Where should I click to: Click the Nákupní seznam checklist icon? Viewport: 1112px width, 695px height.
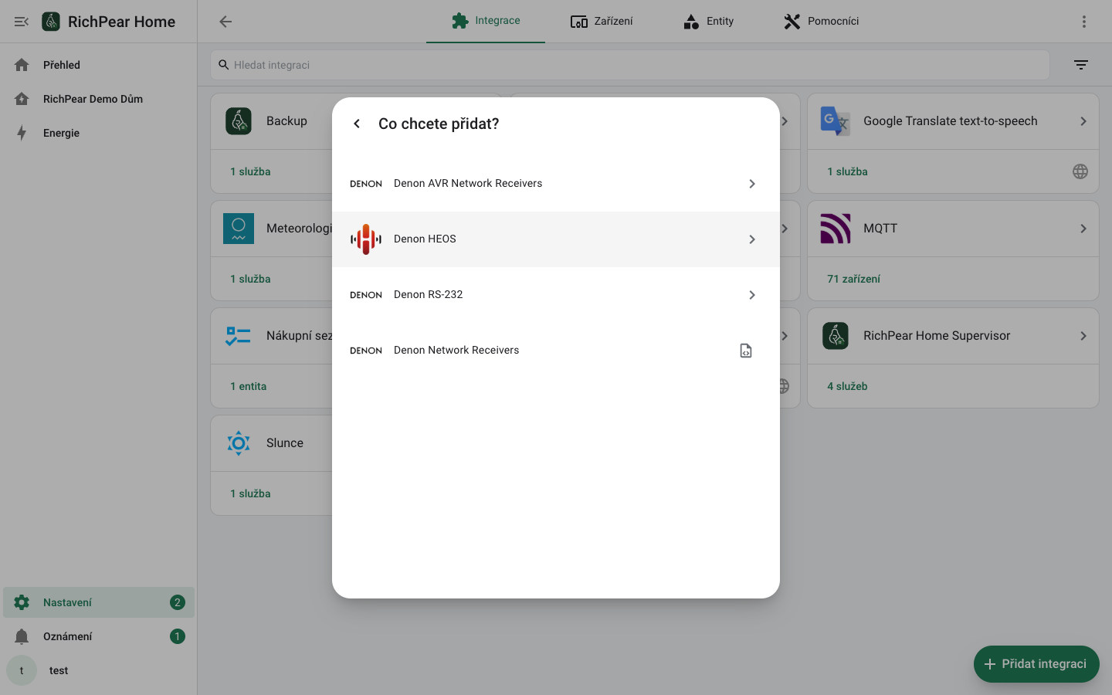239,336
